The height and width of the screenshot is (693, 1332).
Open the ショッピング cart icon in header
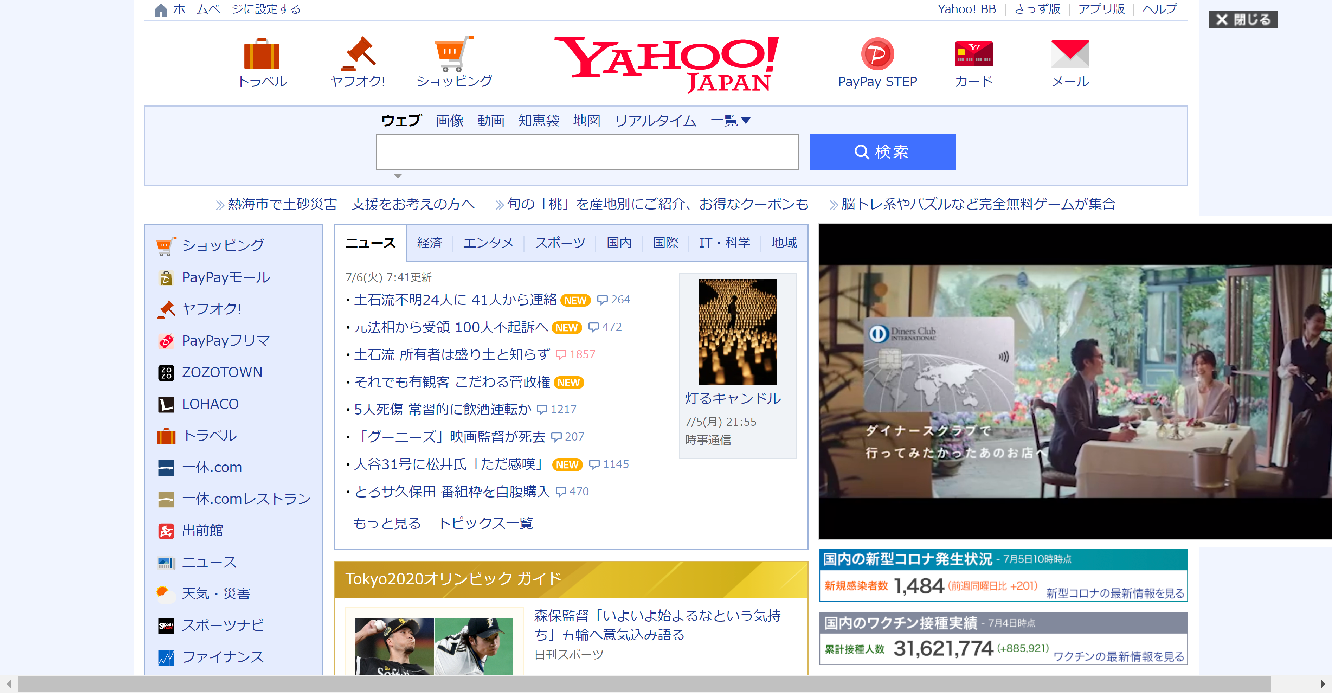click(454, 54)
